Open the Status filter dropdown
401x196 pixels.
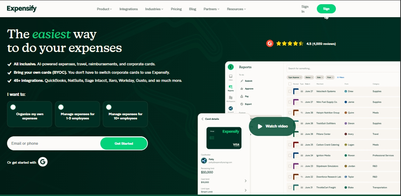[x=309, y=77]
